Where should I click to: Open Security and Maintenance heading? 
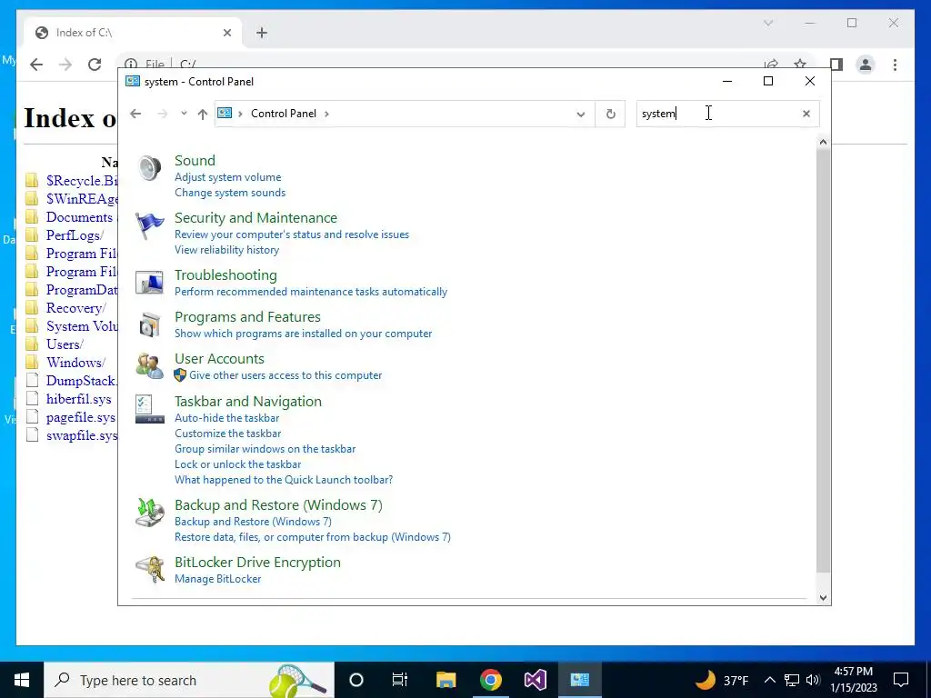tap(255, 218)
